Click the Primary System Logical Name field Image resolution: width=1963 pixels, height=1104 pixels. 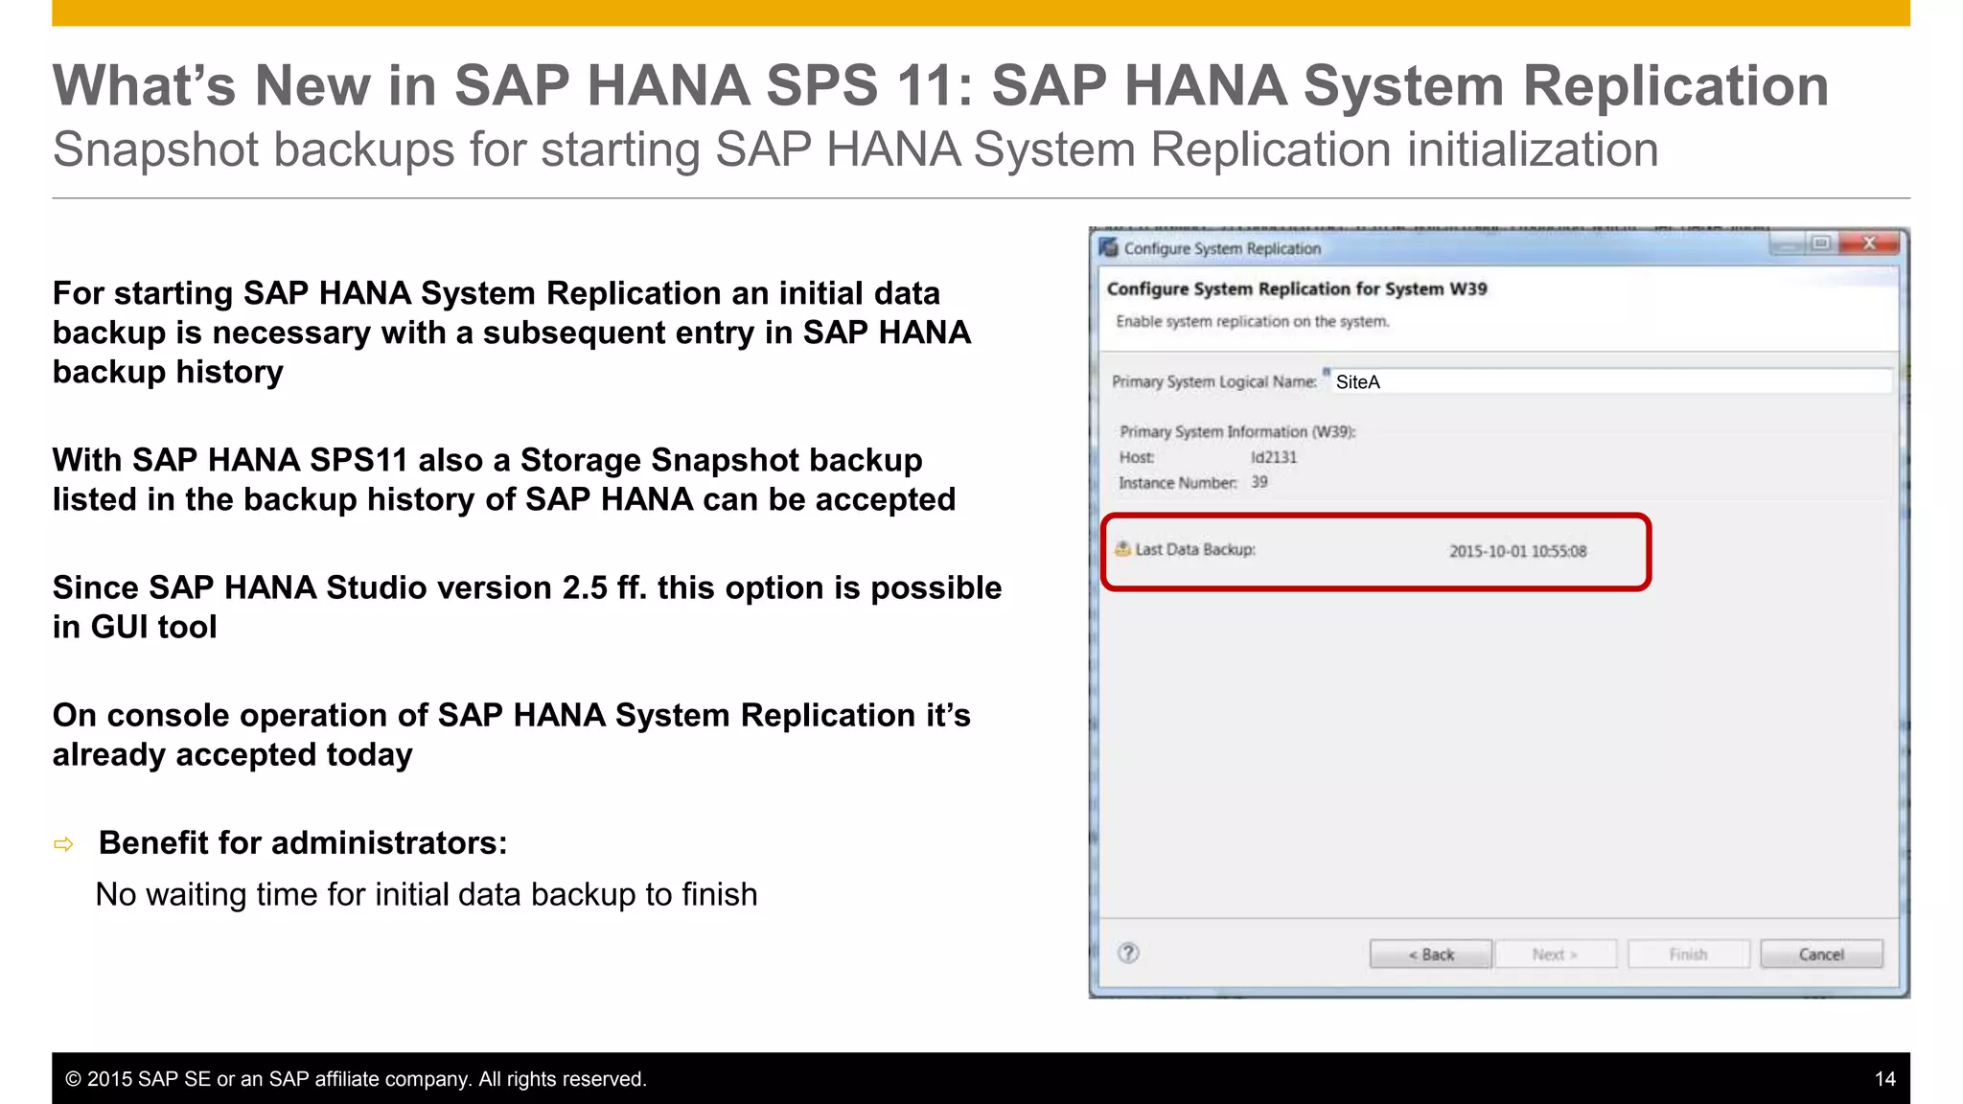point(1611,381)
